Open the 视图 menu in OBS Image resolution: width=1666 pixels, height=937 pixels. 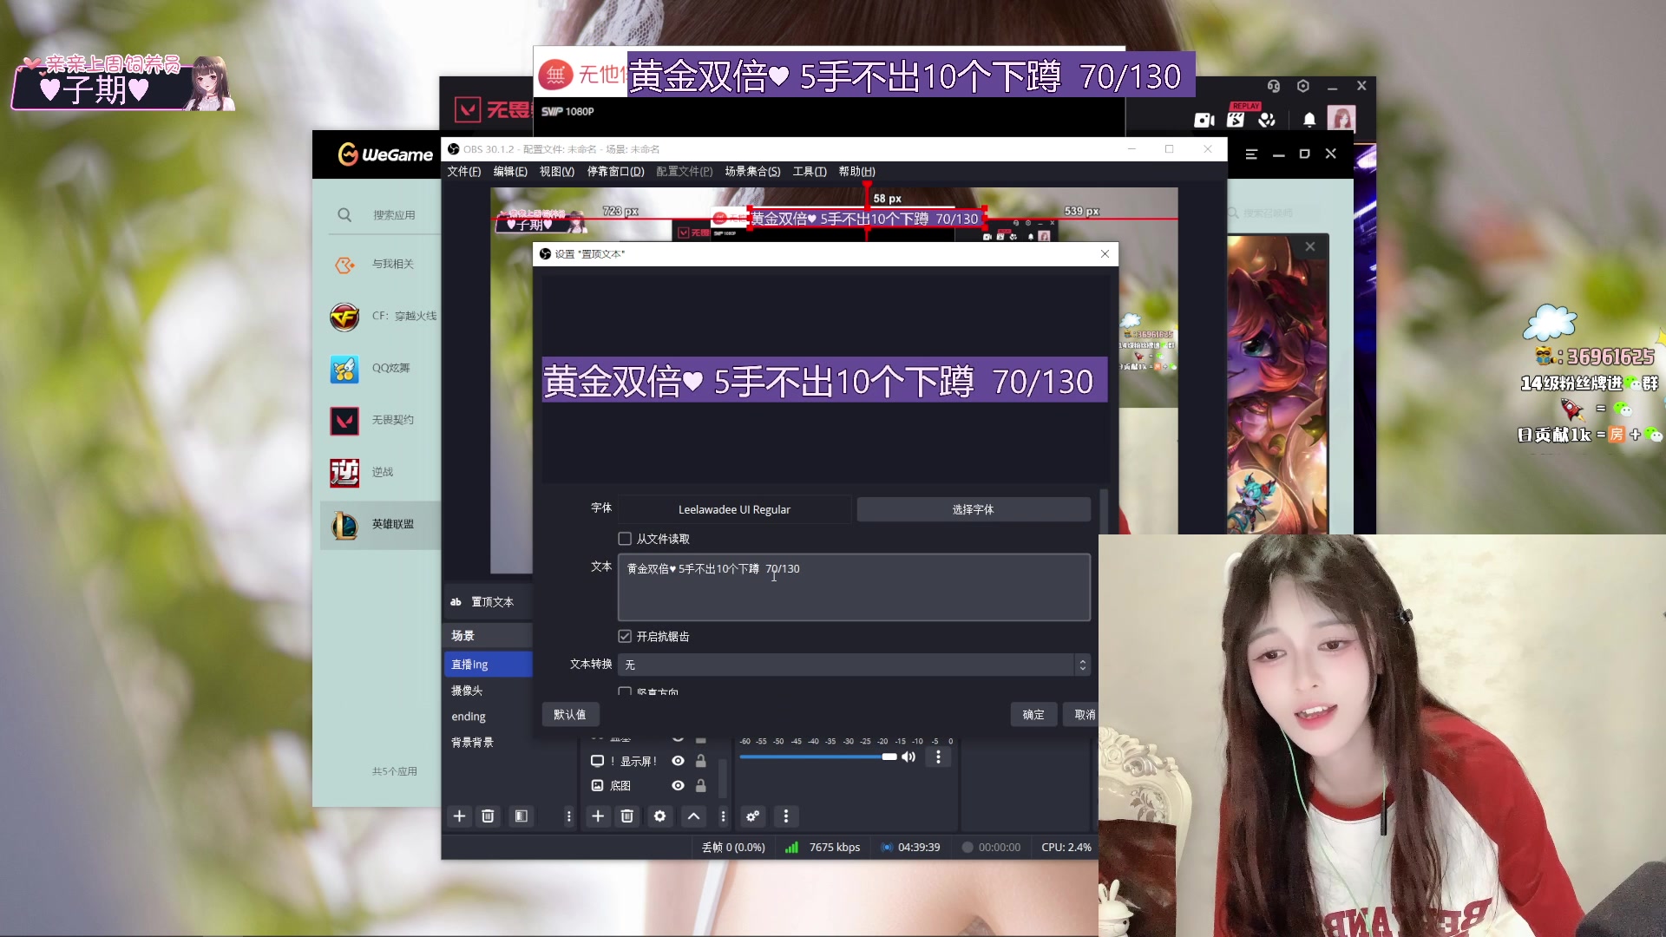tap(557, 172)
